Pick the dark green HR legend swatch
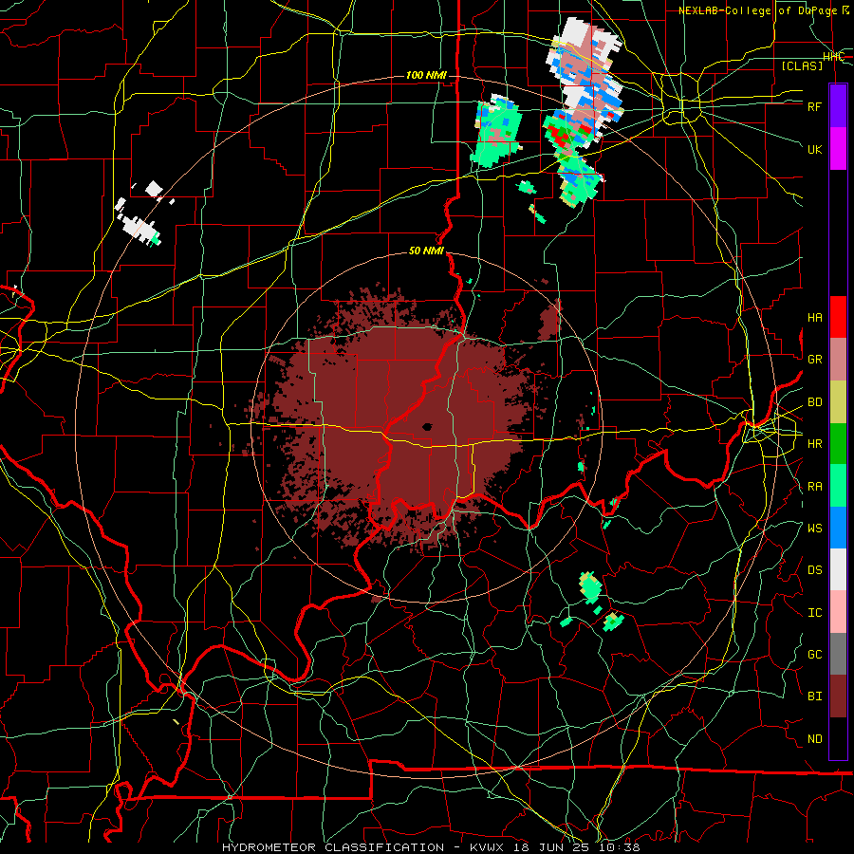Screen dimensions: 854x854 click(x=838, y=443)
